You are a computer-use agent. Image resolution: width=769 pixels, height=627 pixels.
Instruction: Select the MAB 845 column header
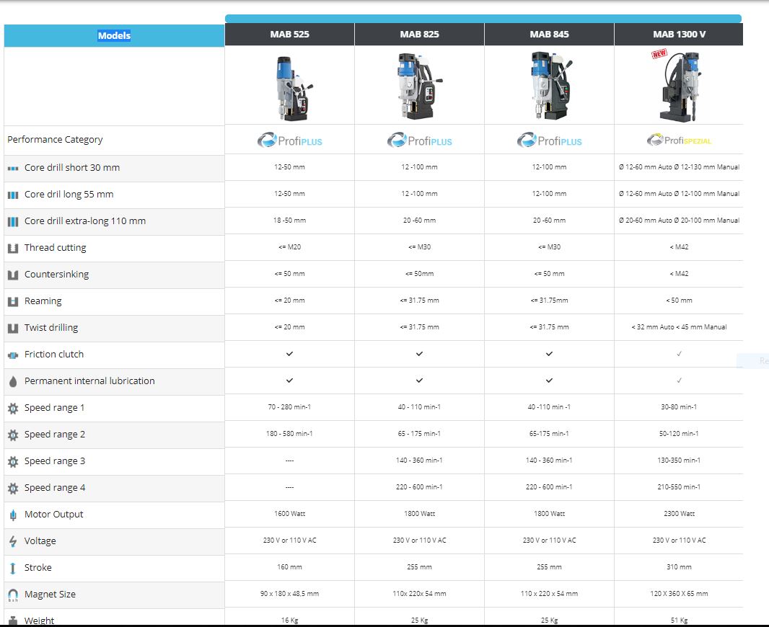pos(549,35)
